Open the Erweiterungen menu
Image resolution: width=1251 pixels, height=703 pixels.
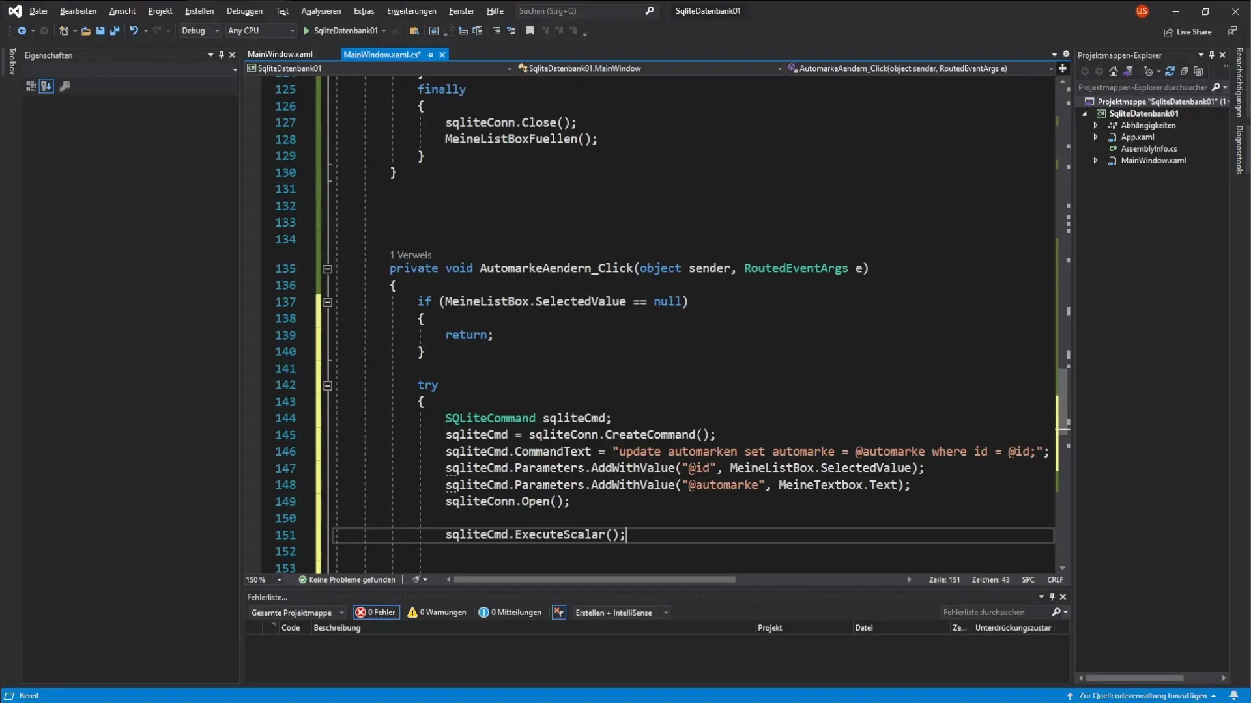pyautogui.click(x=411, y=11)
